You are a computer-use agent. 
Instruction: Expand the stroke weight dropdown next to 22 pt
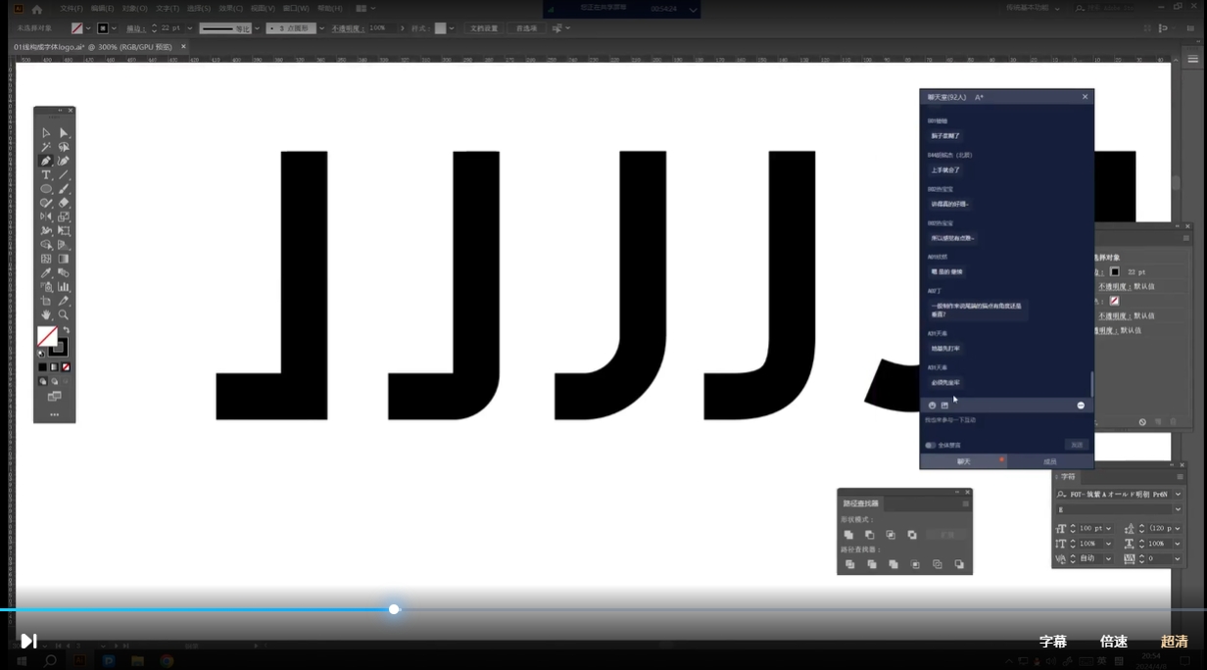tap(189, 28)
